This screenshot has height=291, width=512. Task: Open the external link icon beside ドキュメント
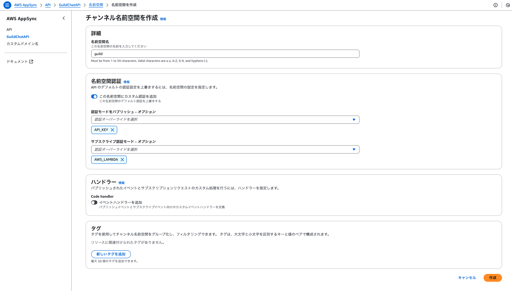31,62
